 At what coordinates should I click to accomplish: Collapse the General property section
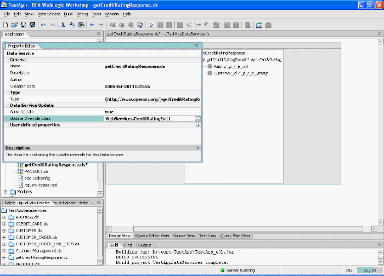click(x=7, y=60)
